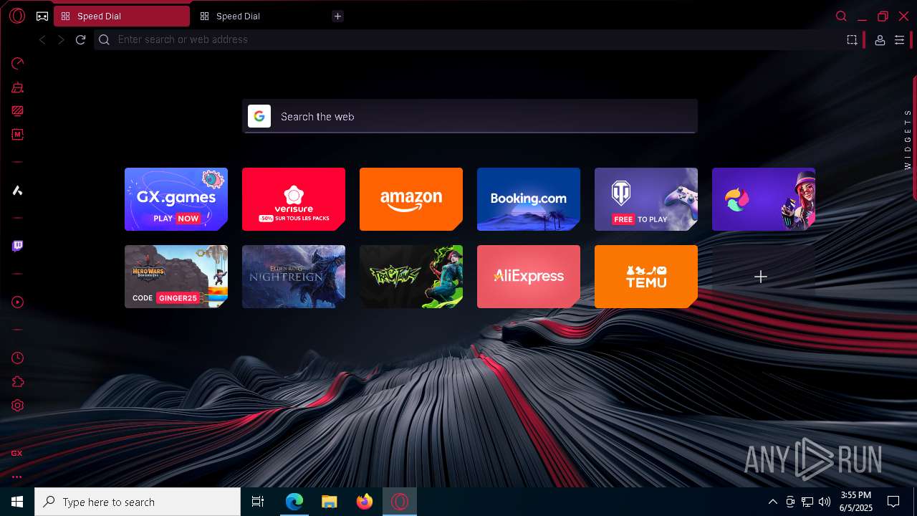The image size is (917, 516).
Task: Open GX Control speedometer in sidebar
Action: click(18, 64)
